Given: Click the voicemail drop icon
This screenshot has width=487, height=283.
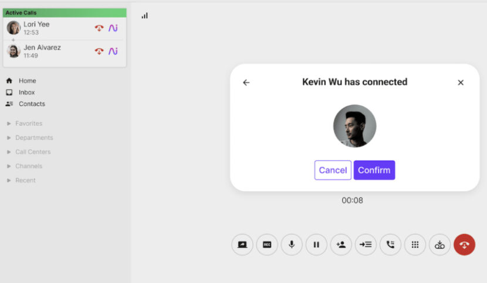Looking at the screenshot, I should (439, 244).
